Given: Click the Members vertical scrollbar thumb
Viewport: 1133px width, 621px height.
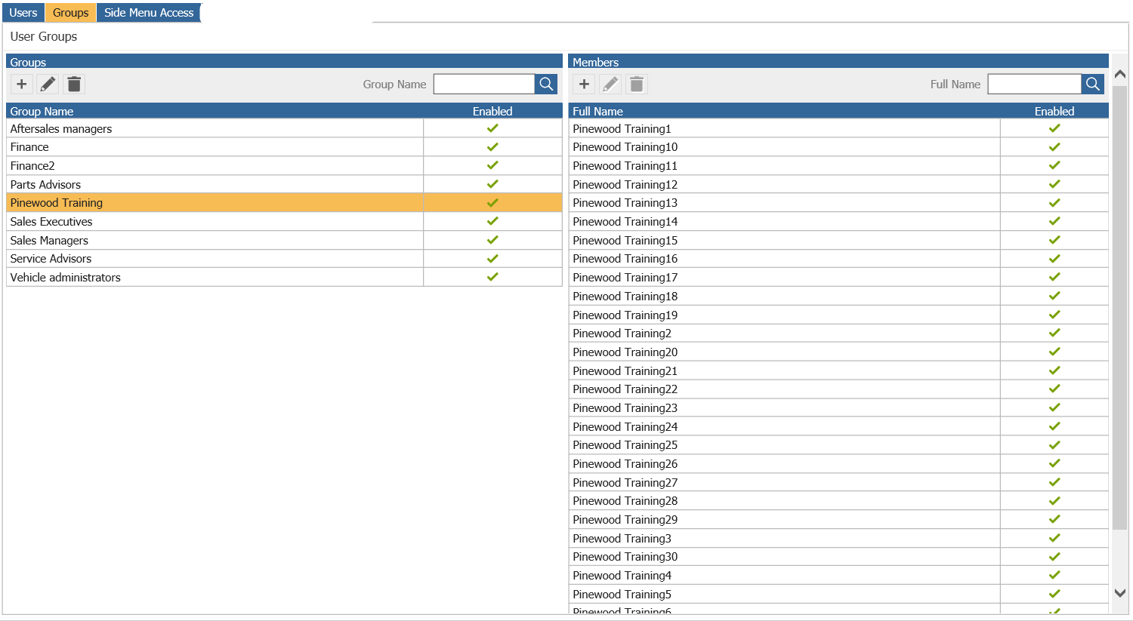Looking at the screenshot, I should coord(1120,307).
